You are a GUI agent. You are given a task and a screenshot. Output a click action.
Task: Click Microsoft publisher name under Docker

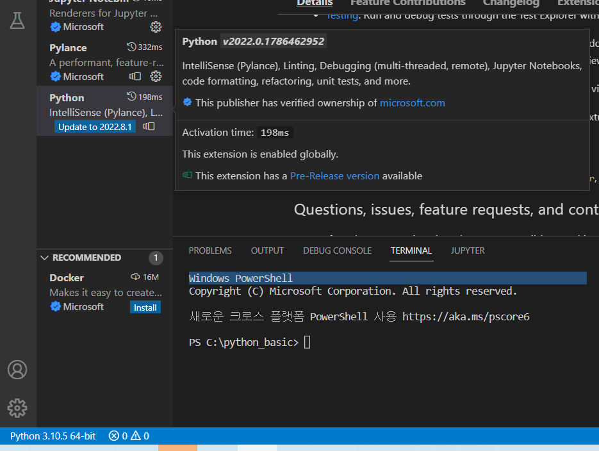[x=83, y=307]
